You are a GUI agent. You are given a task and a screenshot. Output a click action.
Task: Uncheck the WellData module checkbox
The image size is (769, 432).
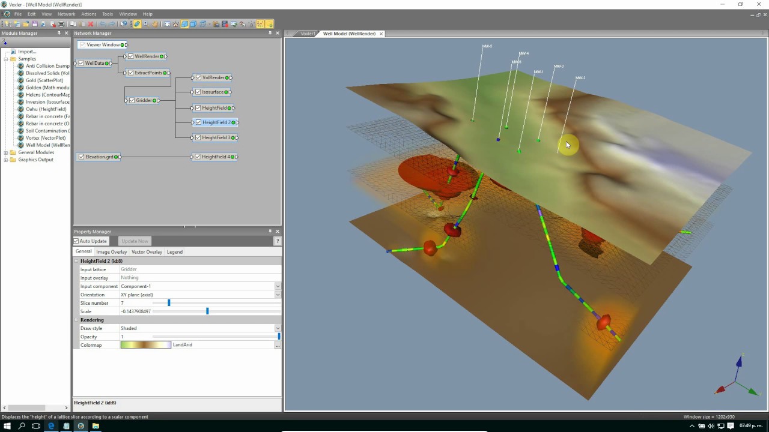pyautogui.click(x=81, y=63)
